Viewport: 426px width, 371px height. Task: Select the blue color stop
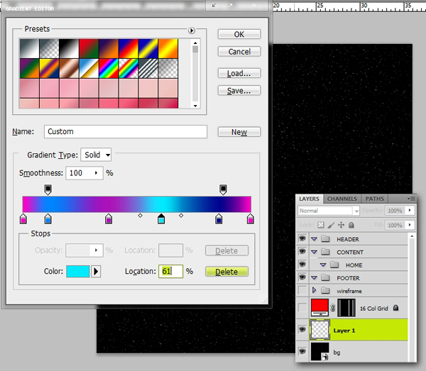tap(48, 218)
